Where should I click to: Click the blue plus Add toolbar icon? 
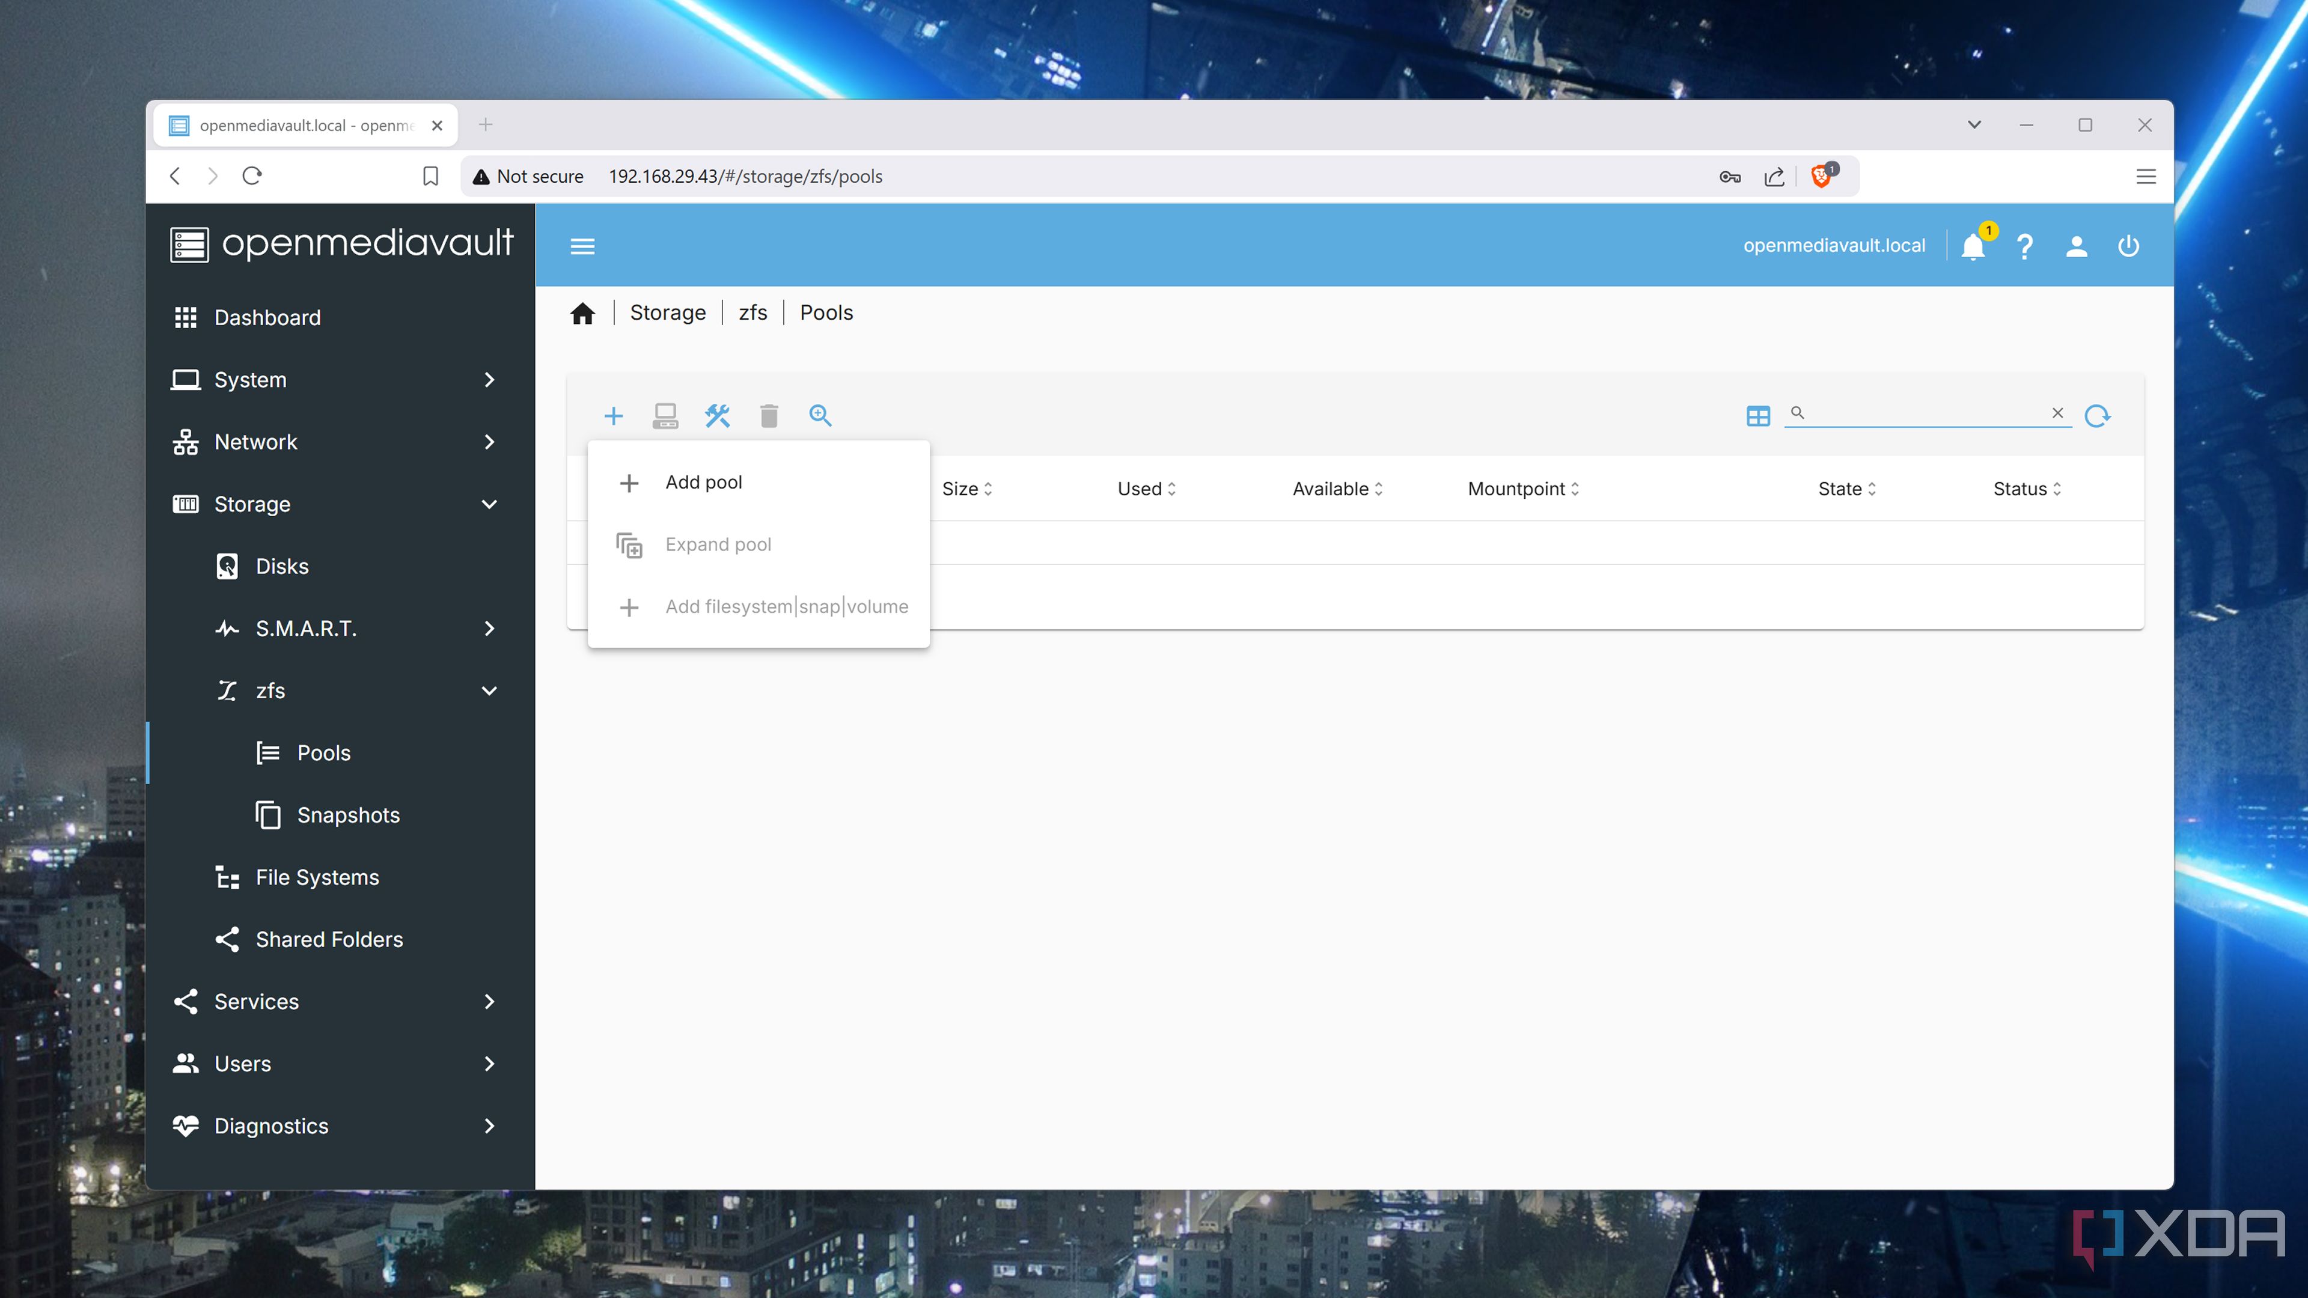coord(614,416)
